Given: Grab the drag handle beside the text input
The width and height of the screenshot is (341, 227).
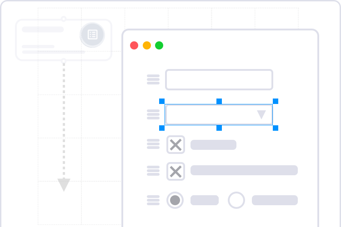Looking at the screenshot, I should pyautogui.click(x=153, y=80).
